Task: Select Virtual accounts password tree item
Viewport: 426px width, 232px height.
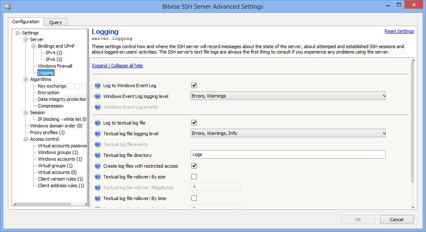Action: coord(62,146)
